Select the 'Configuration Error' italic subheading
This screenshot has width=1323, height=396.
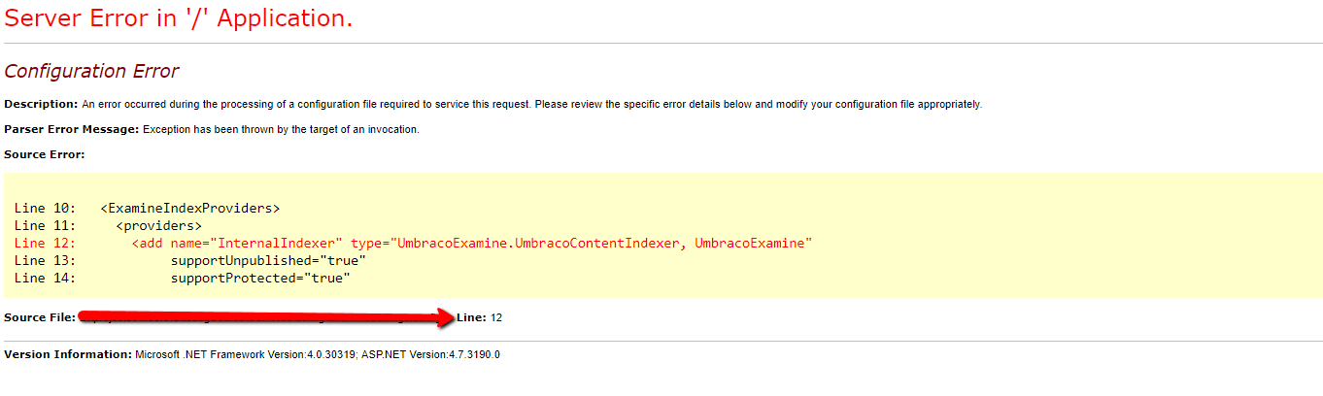coord(91,72)
